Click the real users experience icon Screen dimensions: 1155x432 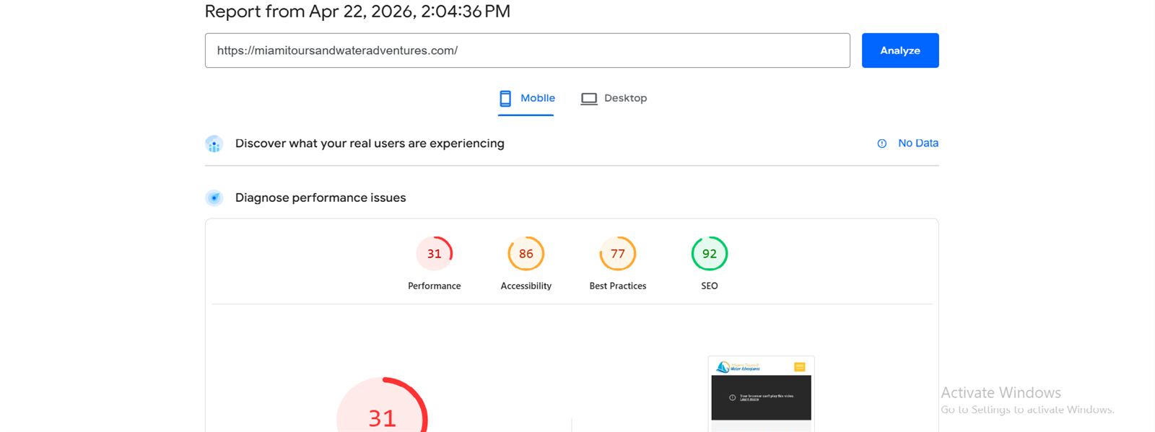(214, 144)
